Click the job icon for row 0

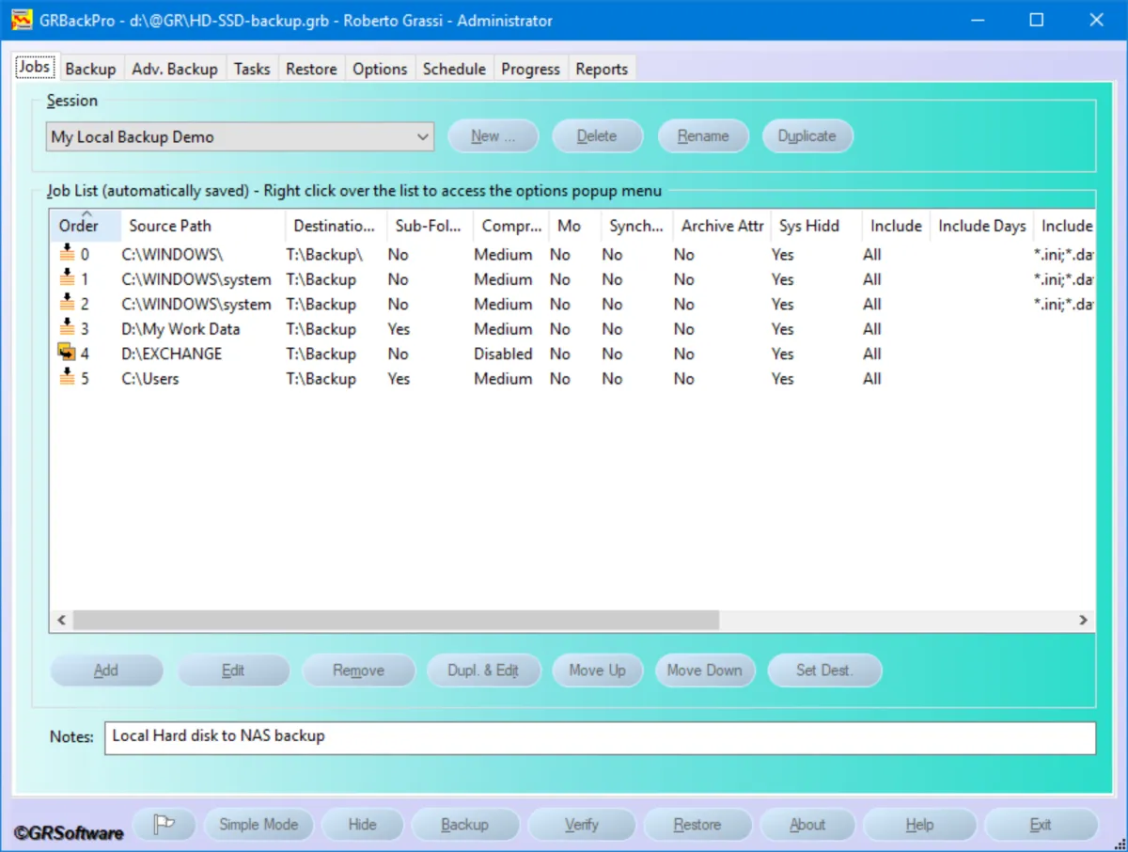pos(67,252)
